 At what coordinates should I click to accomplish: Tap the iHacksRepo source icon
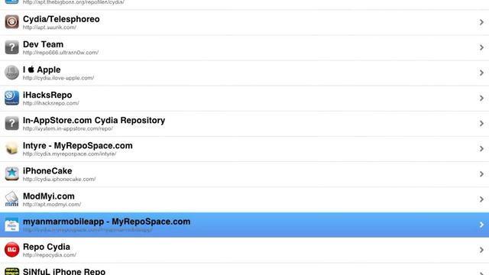click(x=12, y=98)
